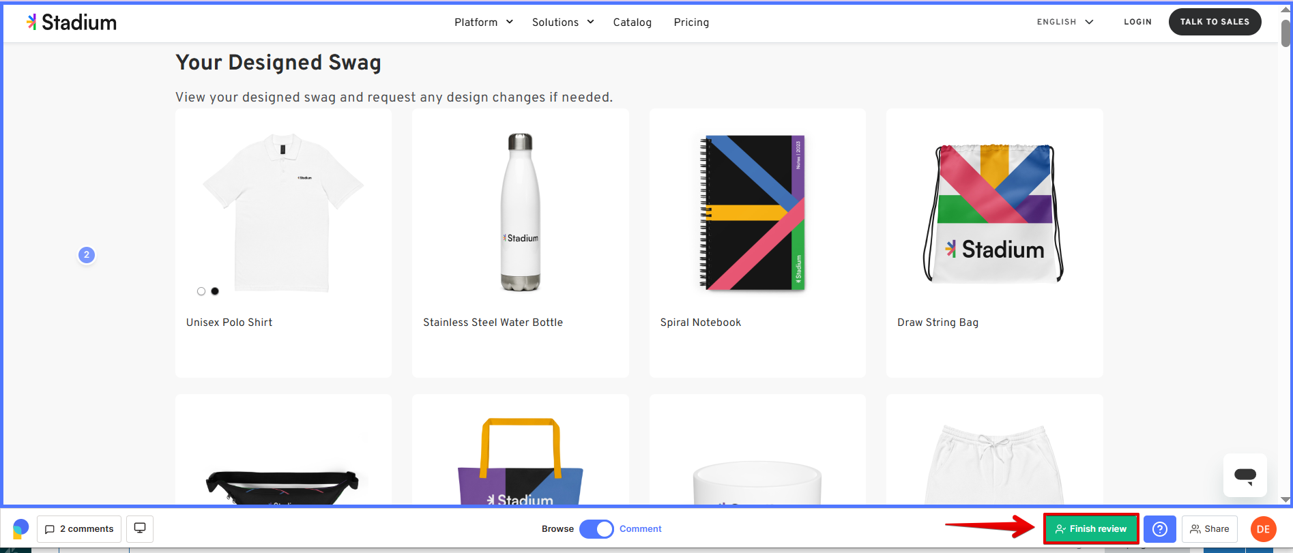This screenshot has height=553, width=1293.
Task: Open the Pricing page
Action: click(x=691, y=23)
